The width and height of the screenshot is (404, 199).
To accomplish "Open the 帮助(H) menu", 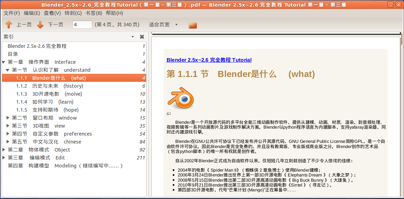I will (115, 13).
